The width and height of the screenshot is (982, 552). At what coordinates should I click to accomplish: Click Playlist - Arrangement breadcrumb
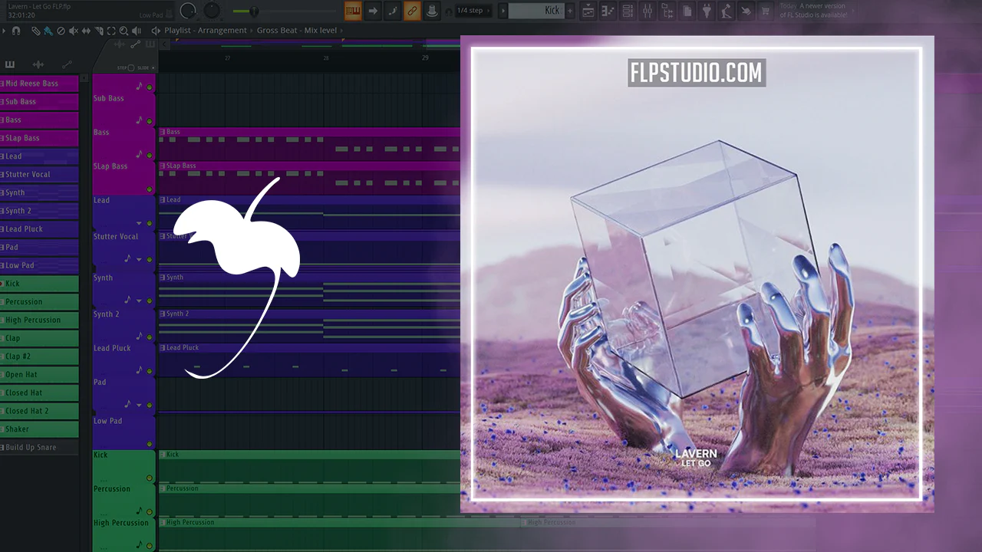[206, 31]
